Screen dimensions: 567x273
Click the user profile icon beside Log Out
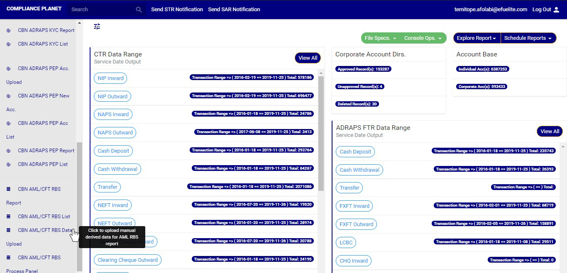pyautogui.click(x=557, y=10)
